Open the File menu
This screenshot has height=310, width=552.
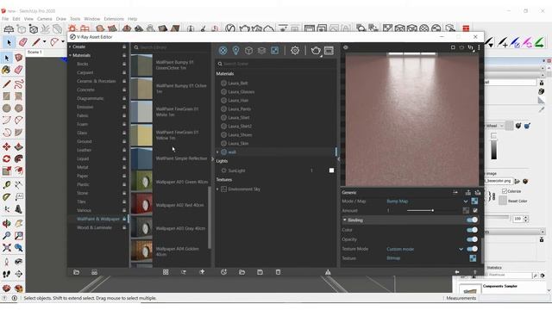(x=5, y=19)
